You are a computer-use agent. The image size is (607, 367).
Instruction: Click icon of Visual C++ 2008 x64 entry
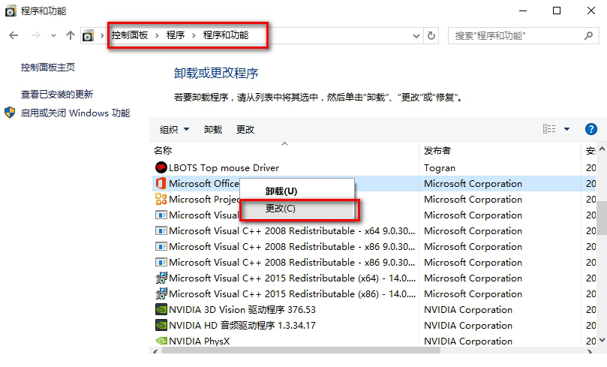[x=161, y=230]
